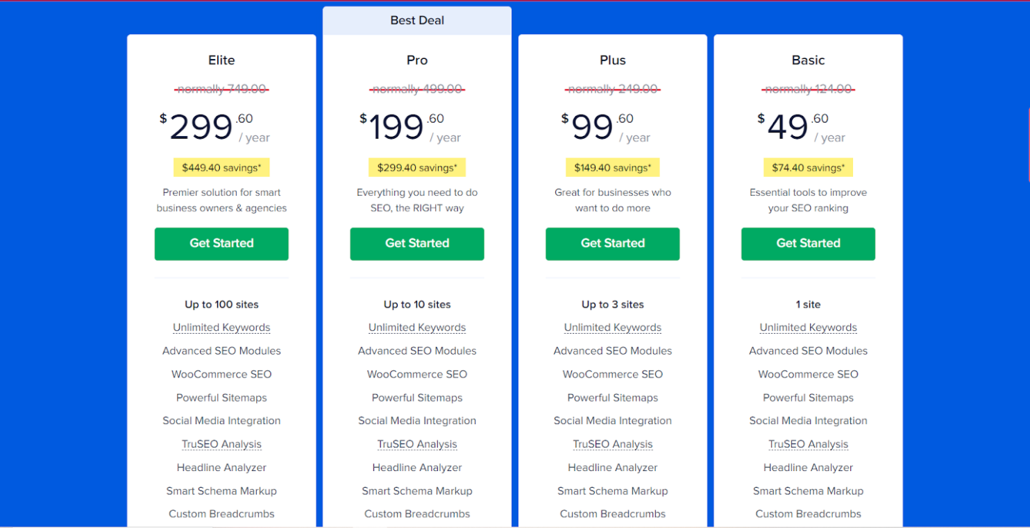Screen dimensions: 1030x528
Task: Open TruSEO Analysis link under Elite plan
Action: pyautogui.click(x=221, y=444)
